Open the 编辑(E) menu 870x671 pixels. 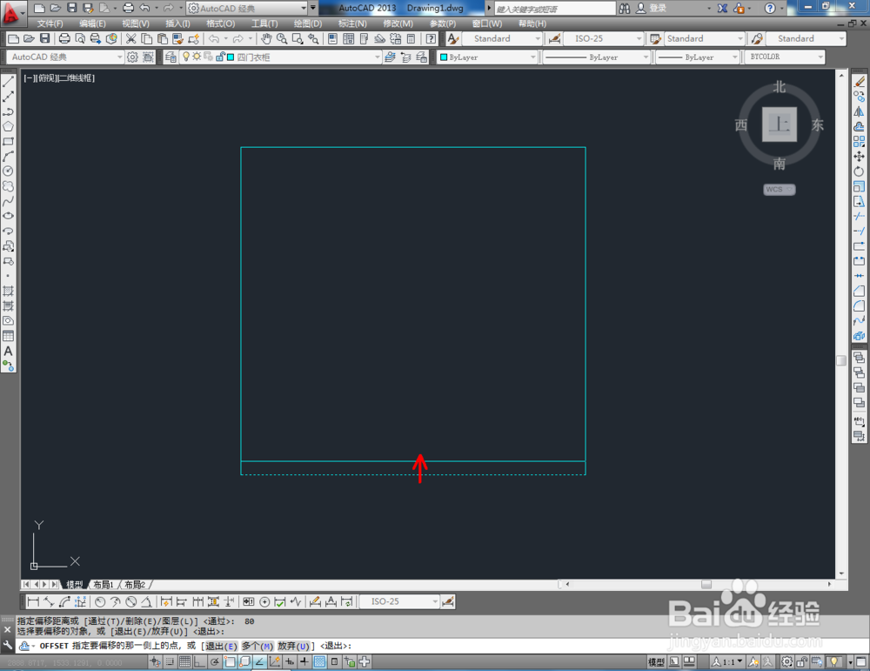coord(92,23)
